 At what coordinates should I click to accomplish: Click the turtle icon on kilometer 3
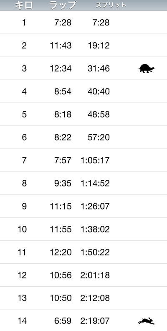(x=146, y=68)
